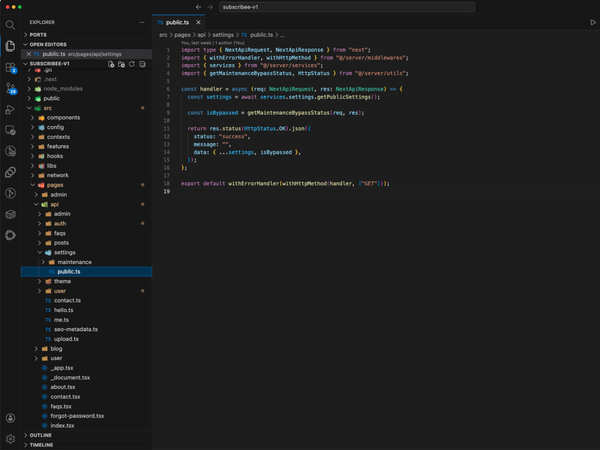Image resolution: width=600 pixels, height=450 pixels.
Task: Open the Search view in activity bar
Action: (x=10, y=25)
